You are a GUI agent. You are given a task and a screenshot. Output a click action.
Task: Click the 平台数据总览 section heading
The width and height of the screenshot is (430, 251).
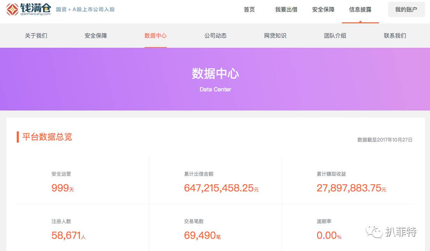[x=47, y=137]
